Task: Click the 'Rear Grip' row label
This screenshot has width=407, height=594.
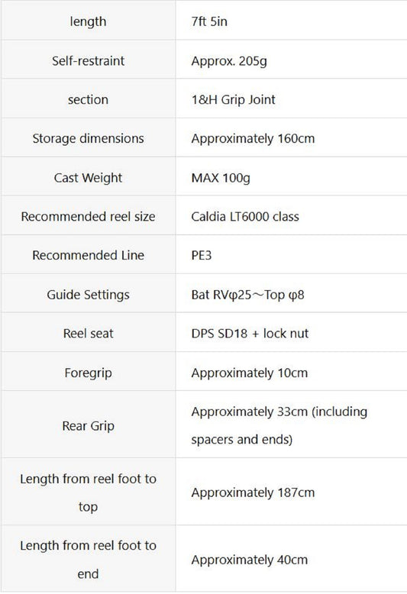Action: click(88, 426)
